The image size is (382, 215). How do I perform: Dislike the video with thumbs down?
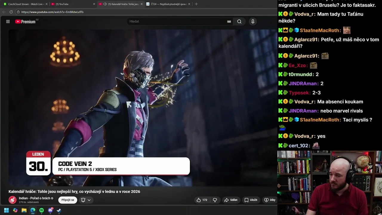pyautogui.click(x=215, y=200)
